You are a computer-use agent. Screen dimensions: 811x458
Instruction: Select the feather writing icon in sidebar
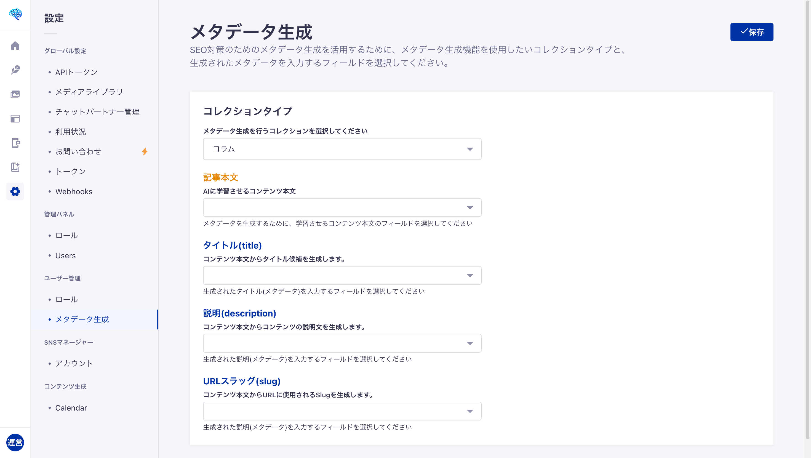click(15, 70)
